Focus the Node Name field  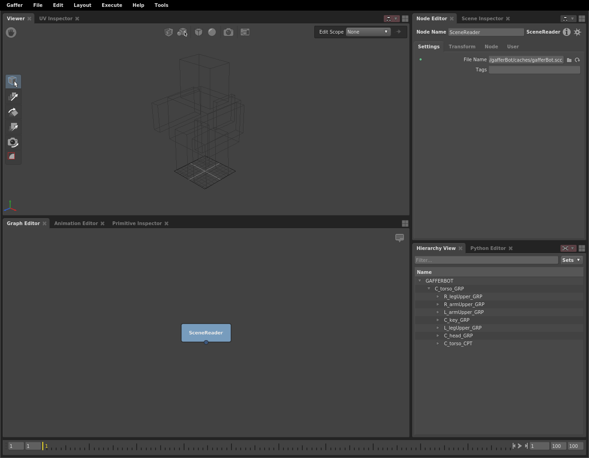pyautogui.click(x=486, y=32)
